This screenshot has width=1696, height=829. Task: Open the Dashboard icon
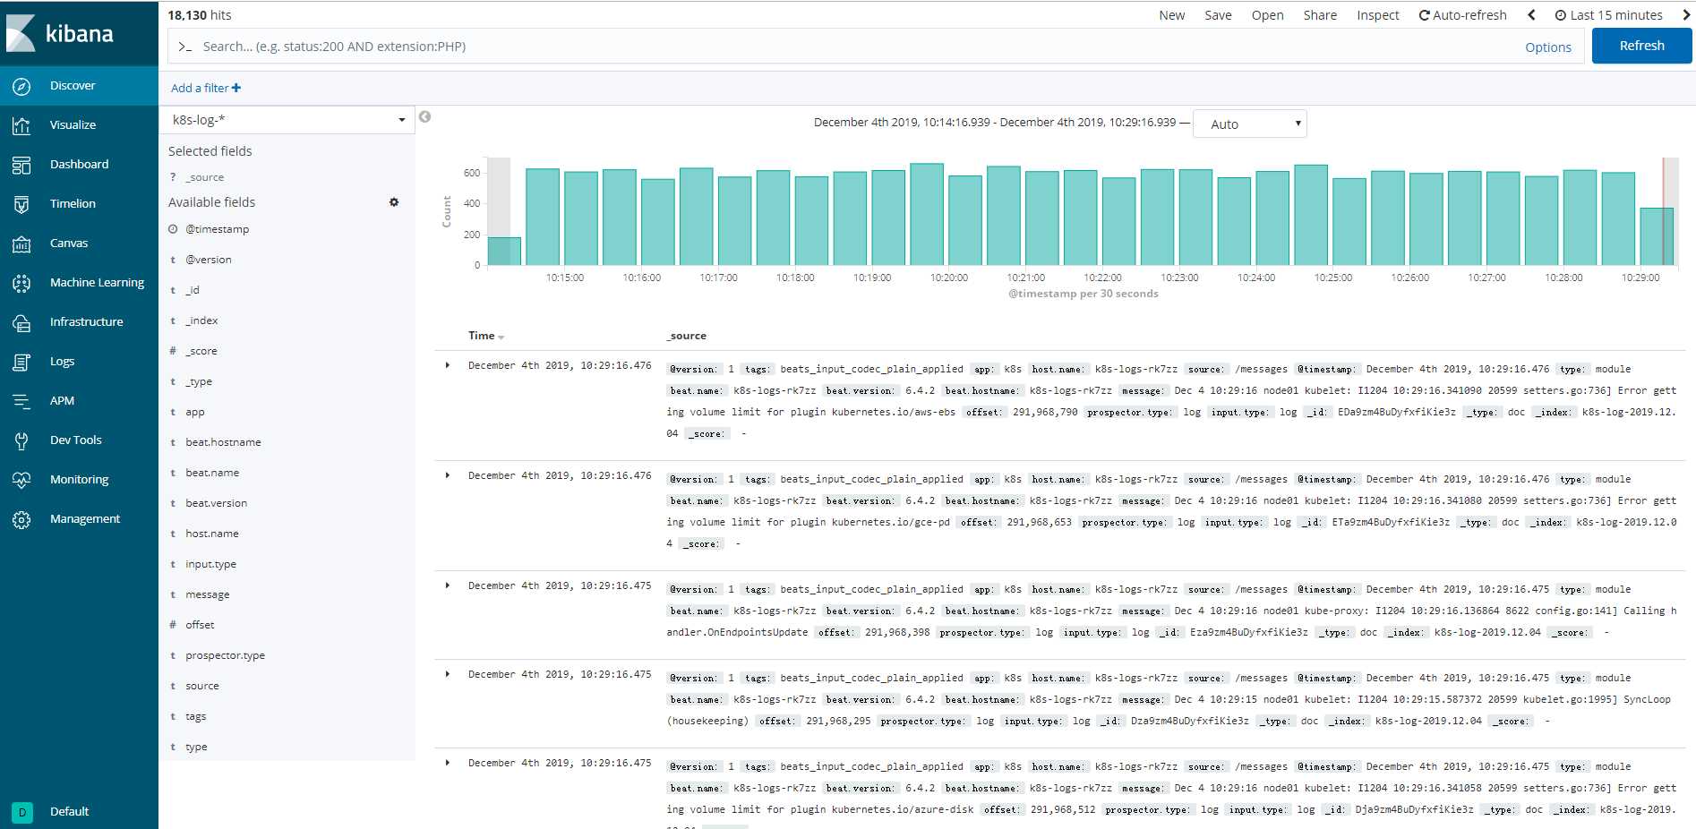coord(21,165)
